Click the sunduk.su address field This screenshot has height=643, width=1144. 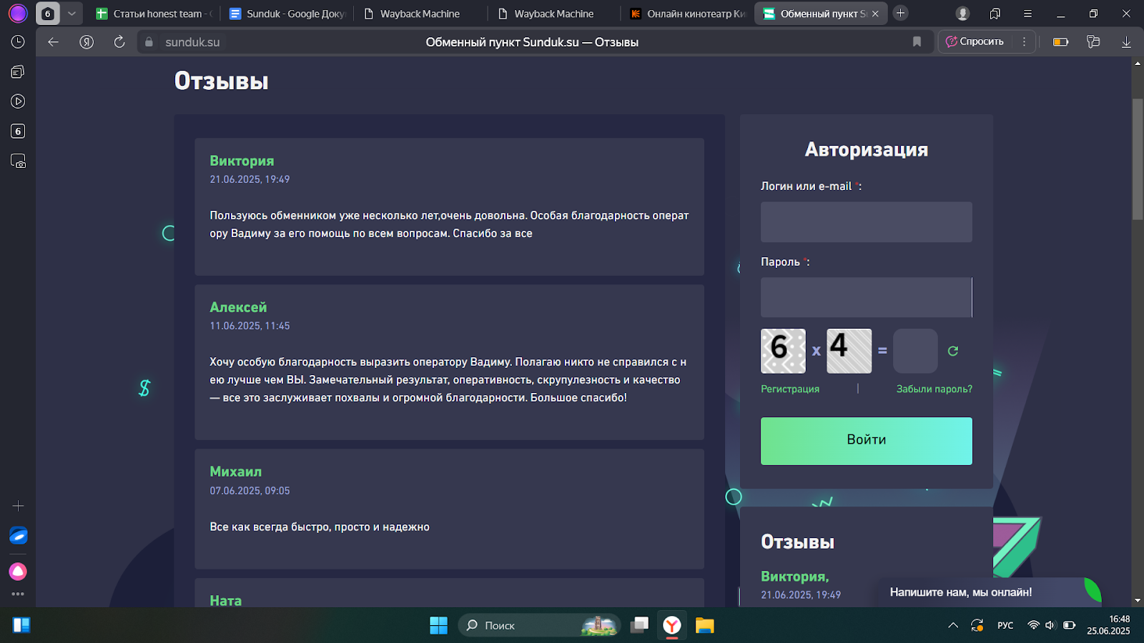(x=192, y=42)
